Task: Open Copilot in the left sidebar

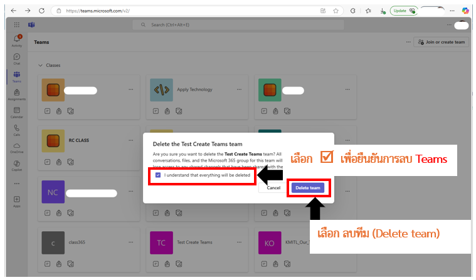Action: (16, 165)
